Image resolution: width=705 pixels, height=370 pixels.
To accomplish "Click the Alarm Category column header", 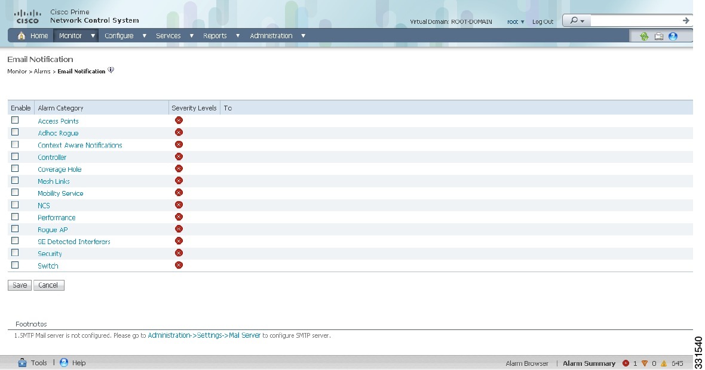I will (x=61, y=108).
